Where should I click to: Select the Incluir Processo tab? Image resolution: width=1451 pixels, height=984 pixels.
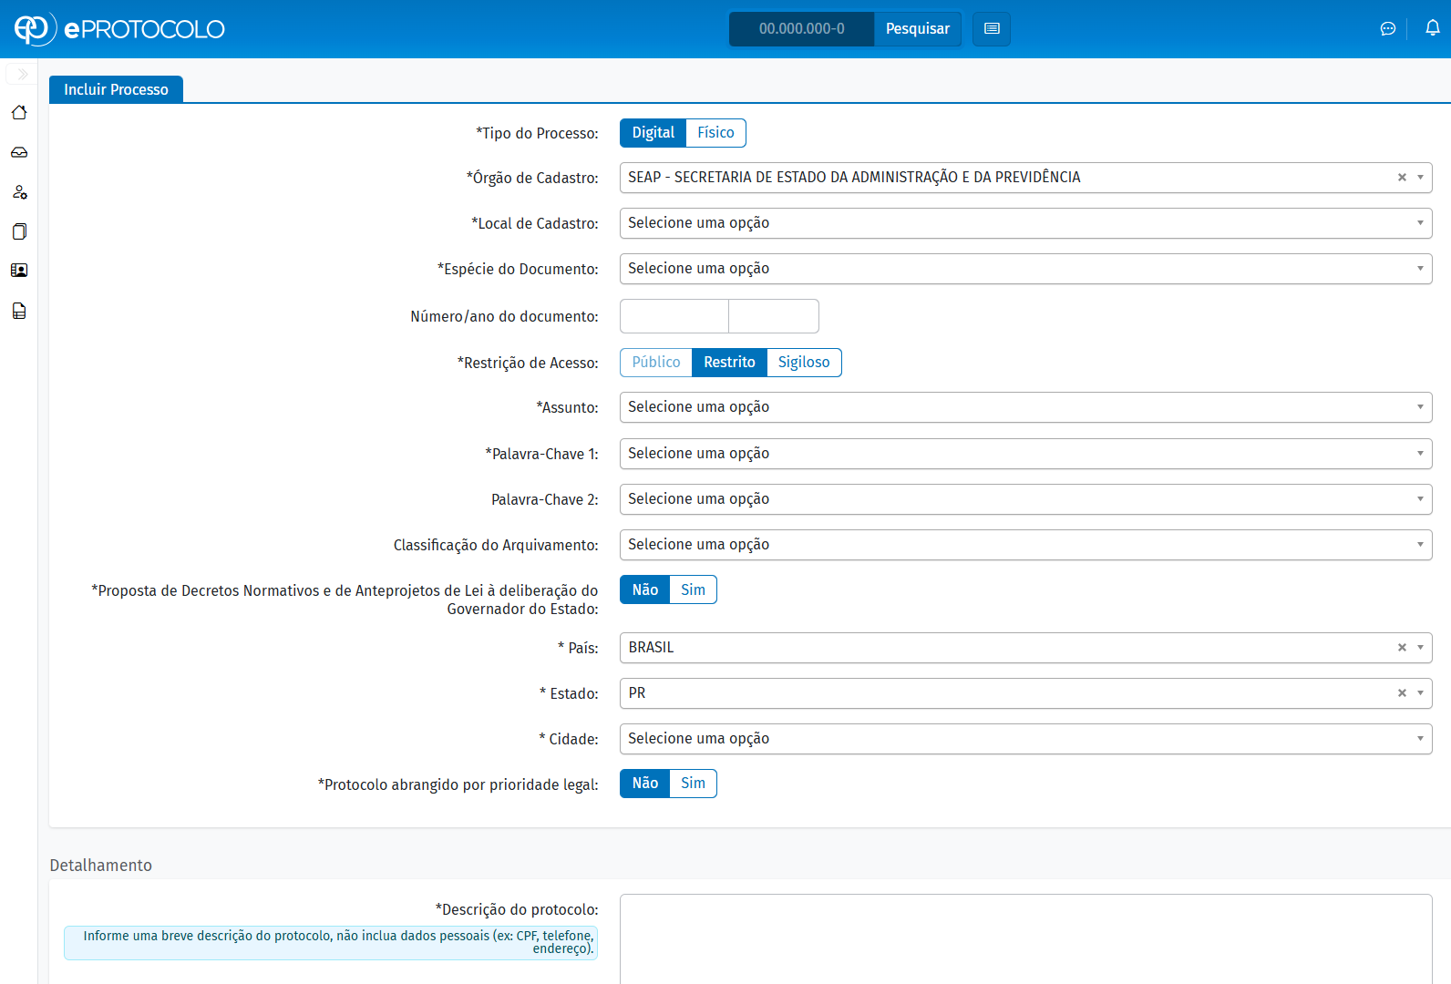coord(116,89)
